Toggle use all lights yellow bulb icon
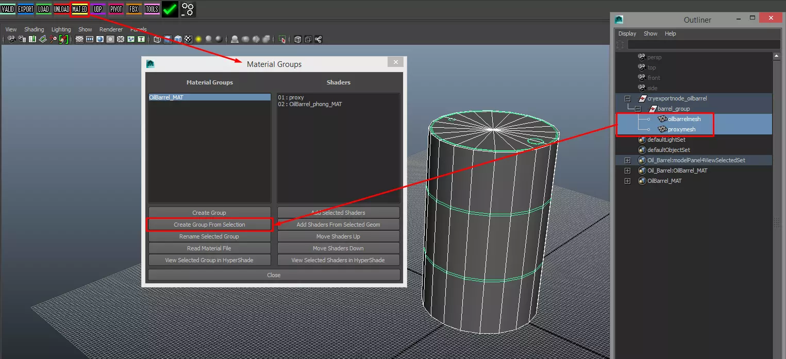This screenshot has height=359, width=786. pos(198,39)
